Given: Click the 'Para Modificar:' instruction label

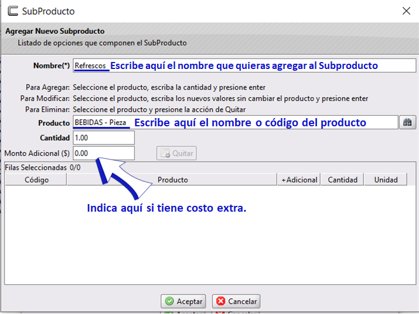Looking at the screenshot, I should tap(45, 99).
